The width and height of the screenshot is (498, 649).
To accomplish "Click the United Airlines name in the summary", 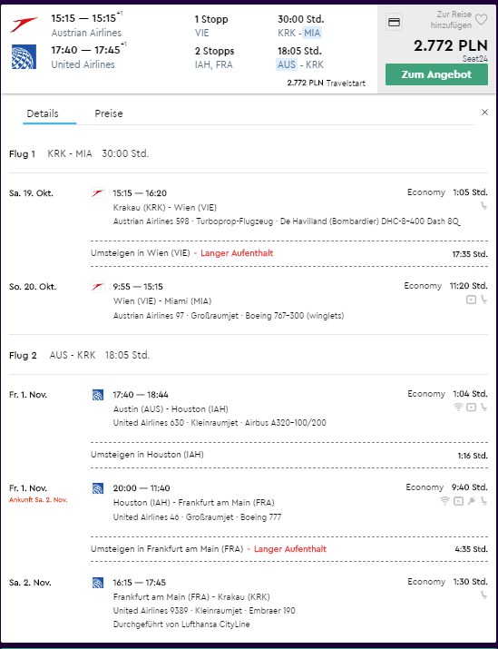I will pos(83,64).
